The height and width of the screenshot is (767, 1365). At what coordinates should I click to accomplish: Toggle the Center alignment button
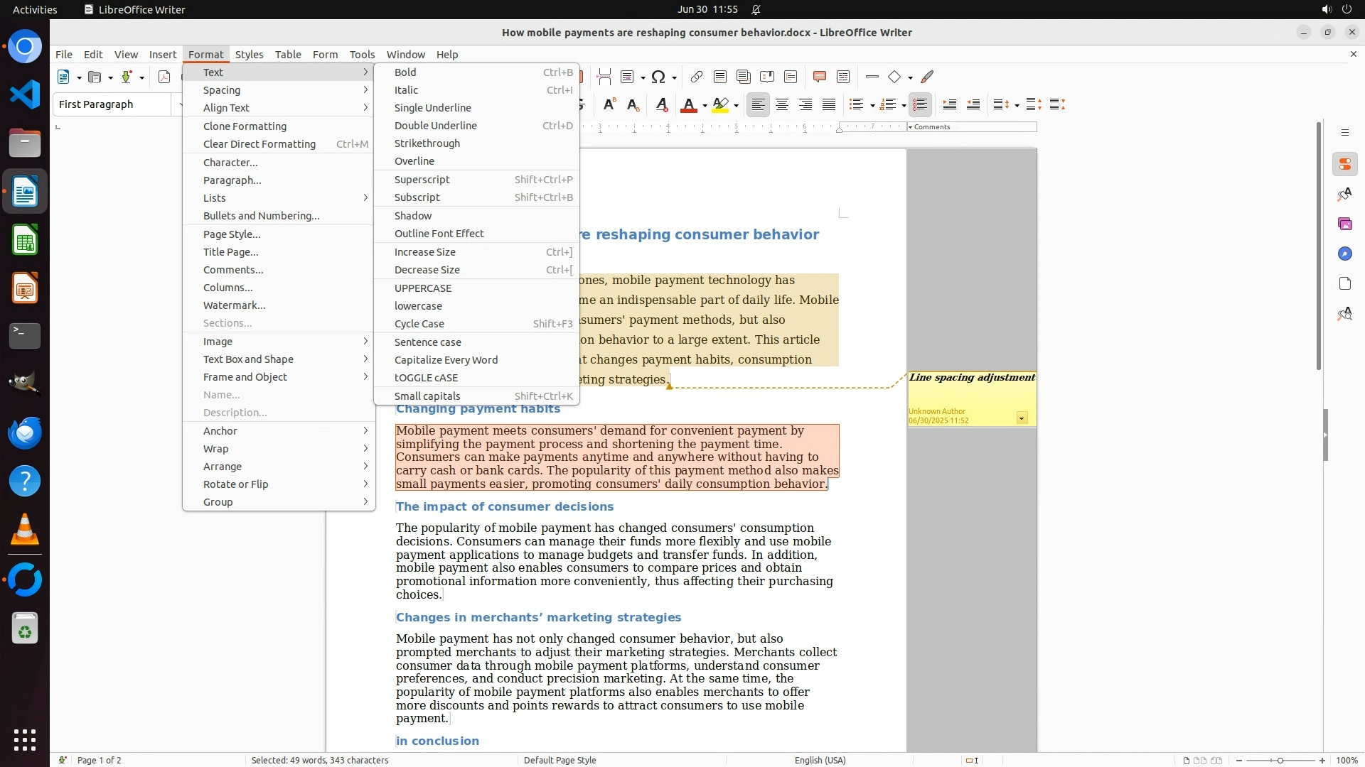(782, 104)
